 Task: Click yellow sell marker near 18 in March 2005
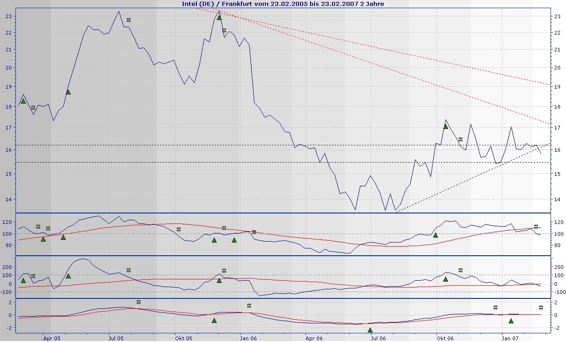coord(33,107)
